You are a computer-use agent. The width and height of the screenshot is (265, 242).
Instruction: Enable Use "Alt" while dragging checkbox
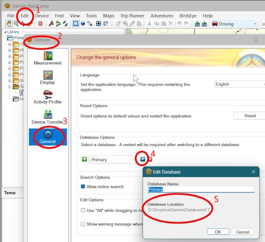[83, 210]
